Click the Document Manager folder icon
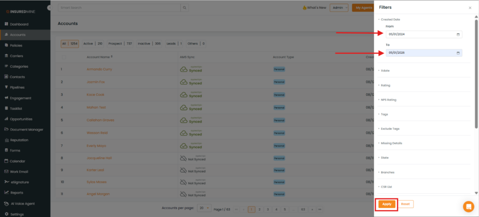Viewport: 479px width, 217px height. [6, 129]
